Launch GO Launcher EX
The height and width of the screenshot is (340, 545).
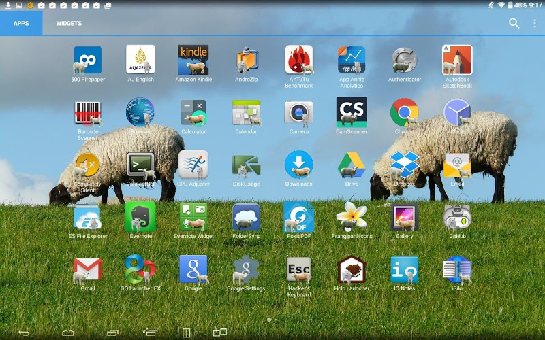click(x=140, y=269)
